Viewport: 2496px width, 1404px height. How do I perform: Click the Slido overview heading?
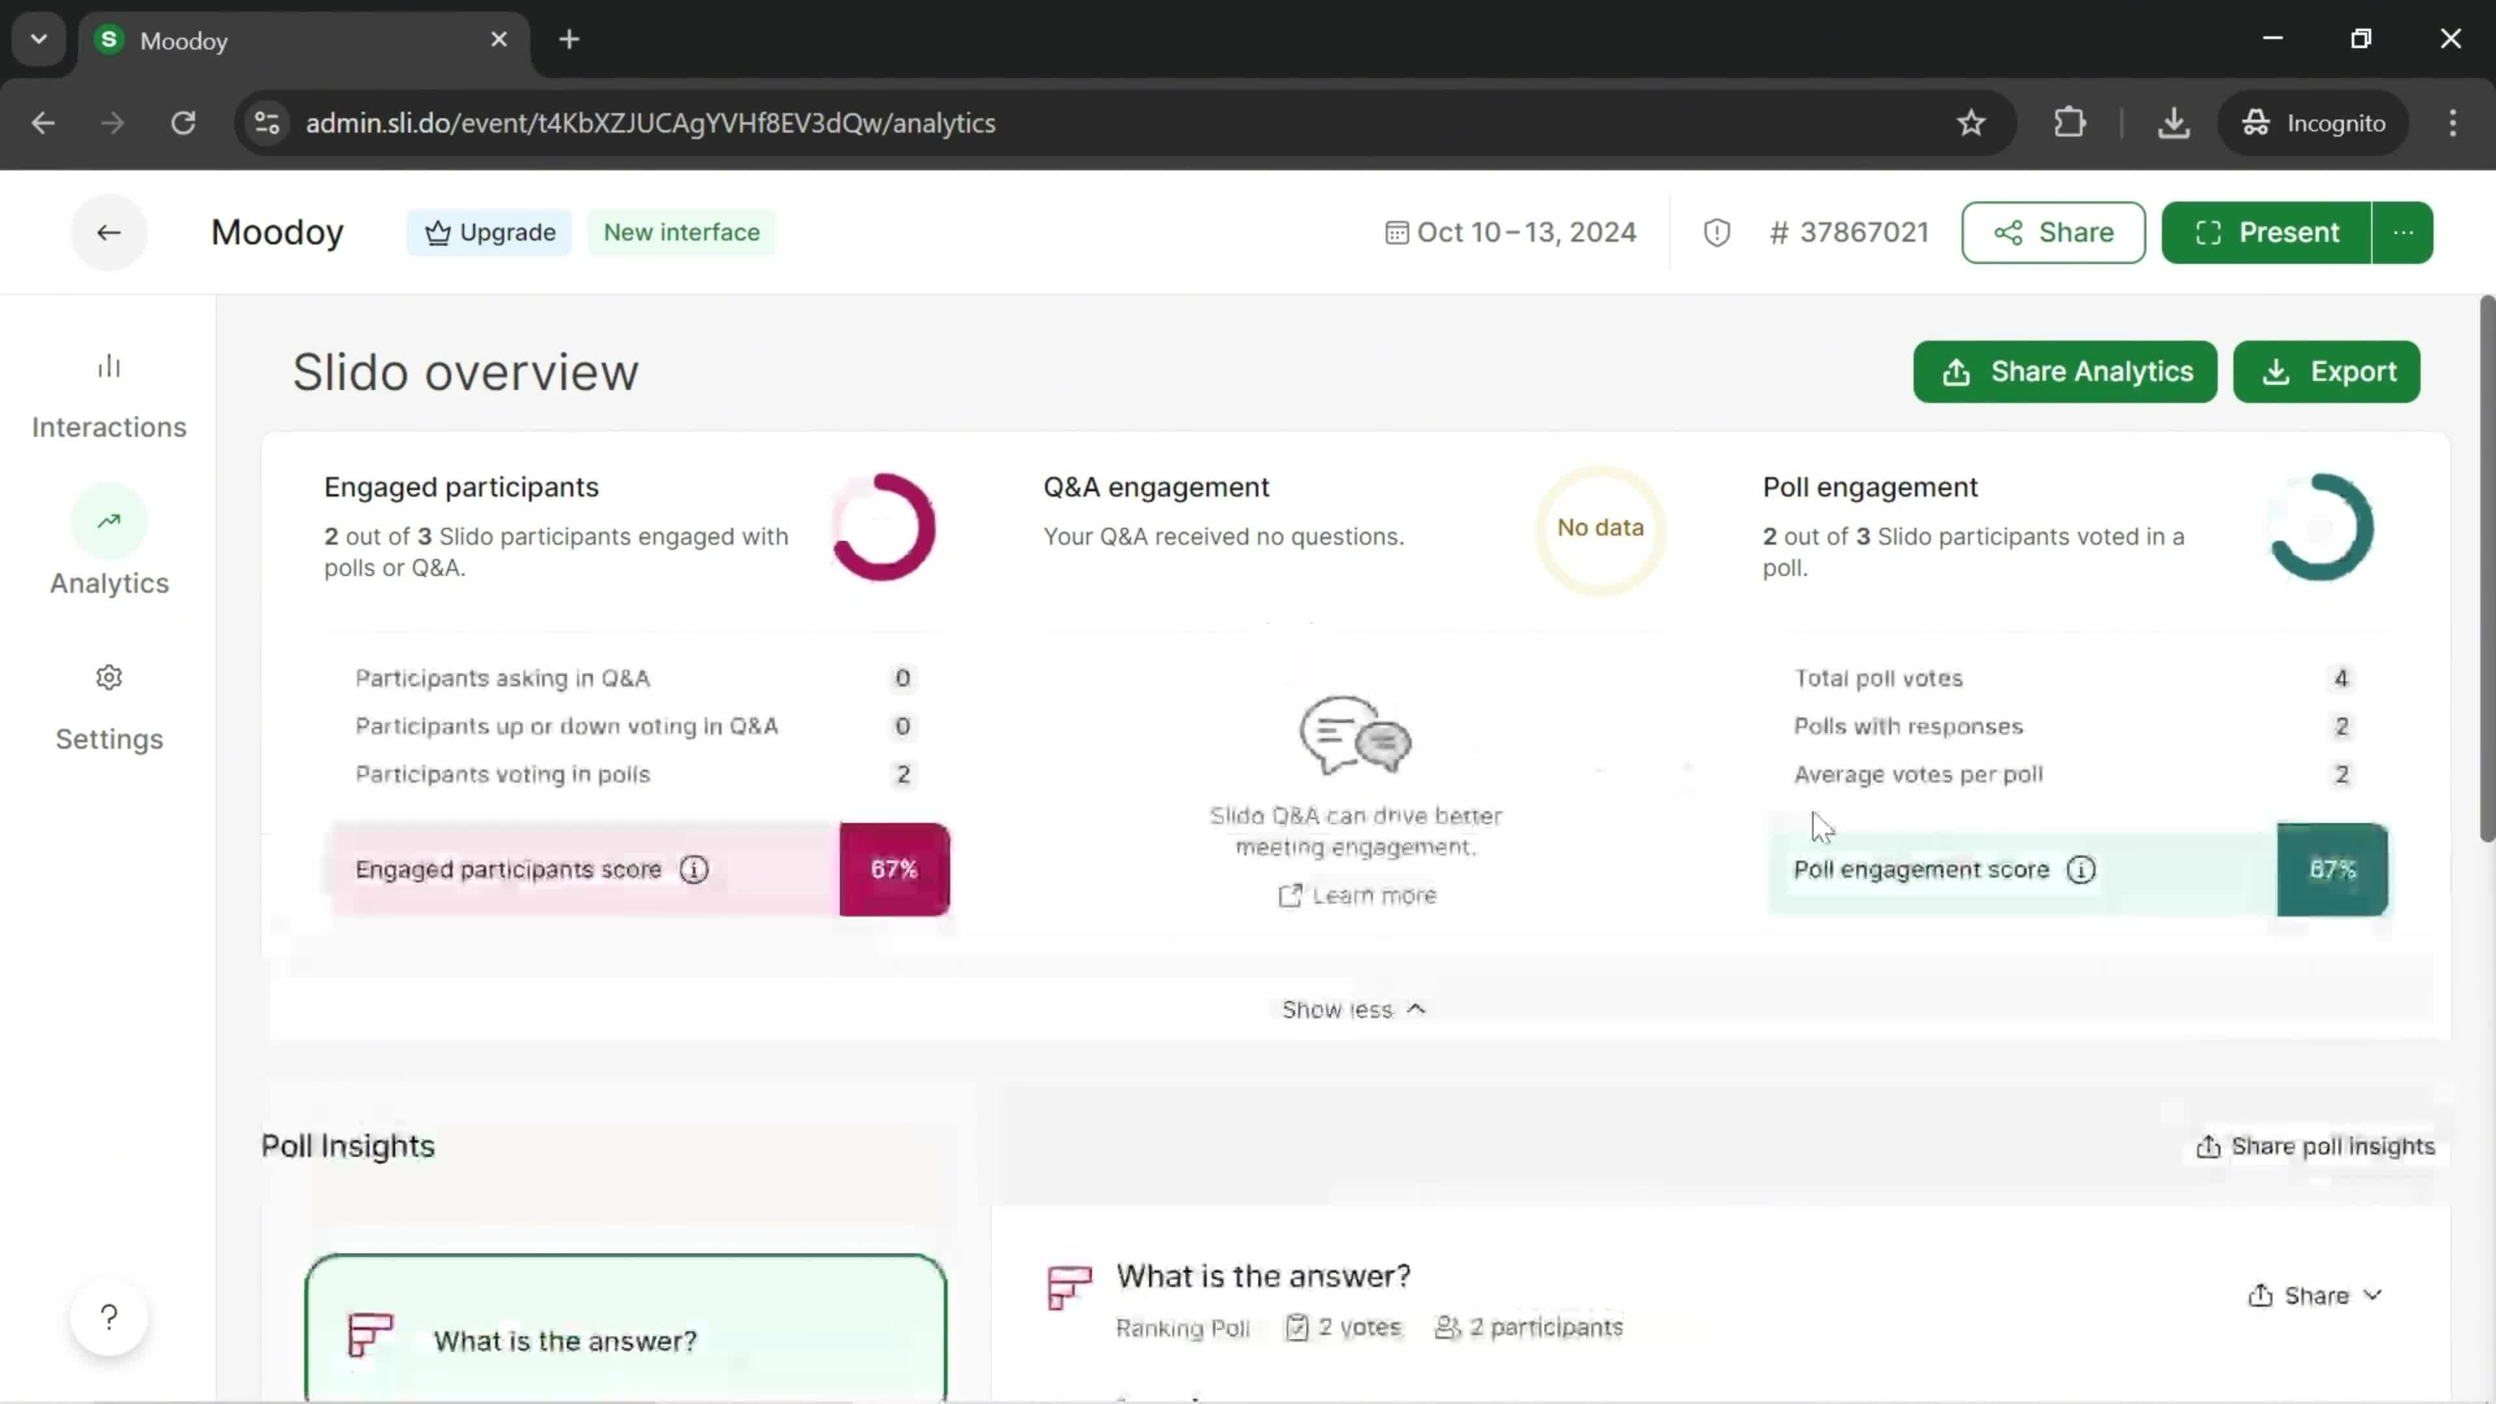[x=466, y=372]
